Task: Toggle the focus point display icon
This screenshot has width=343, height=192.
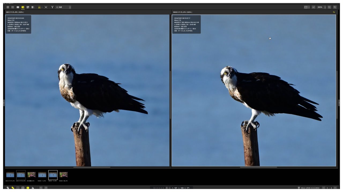Action: click(18, 188)
